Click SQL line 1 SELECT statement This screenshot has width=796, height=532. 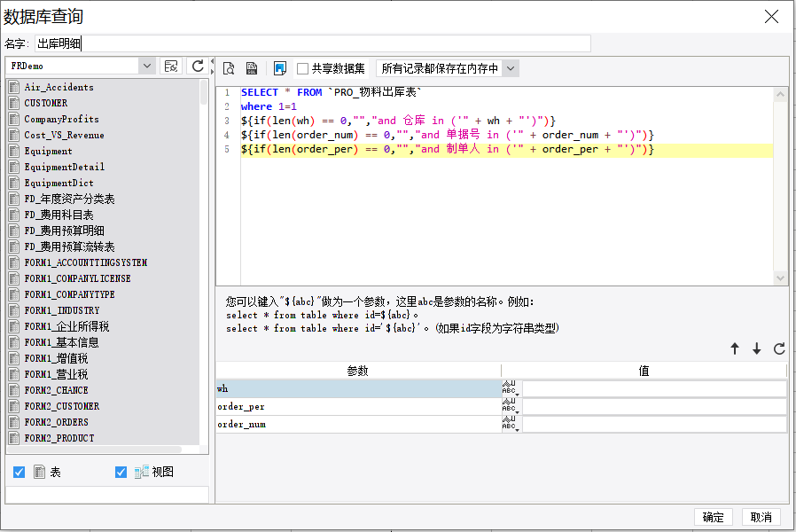[x=331, y=92]
